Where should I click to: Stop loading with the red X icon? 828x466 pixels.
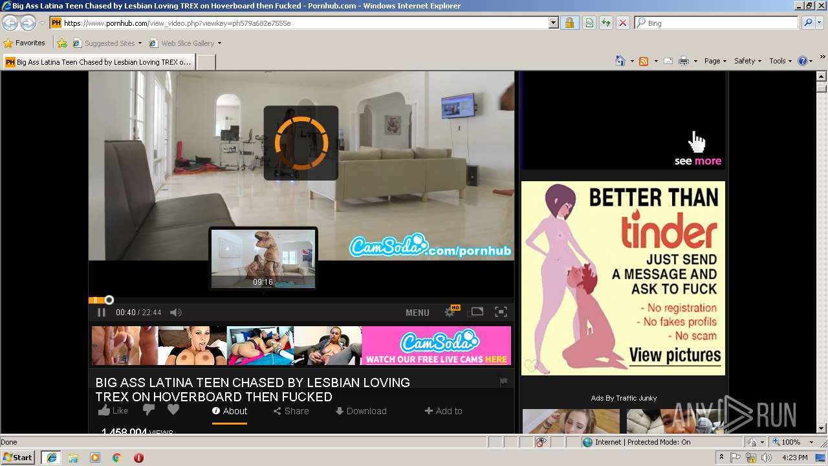pos(623,23)
